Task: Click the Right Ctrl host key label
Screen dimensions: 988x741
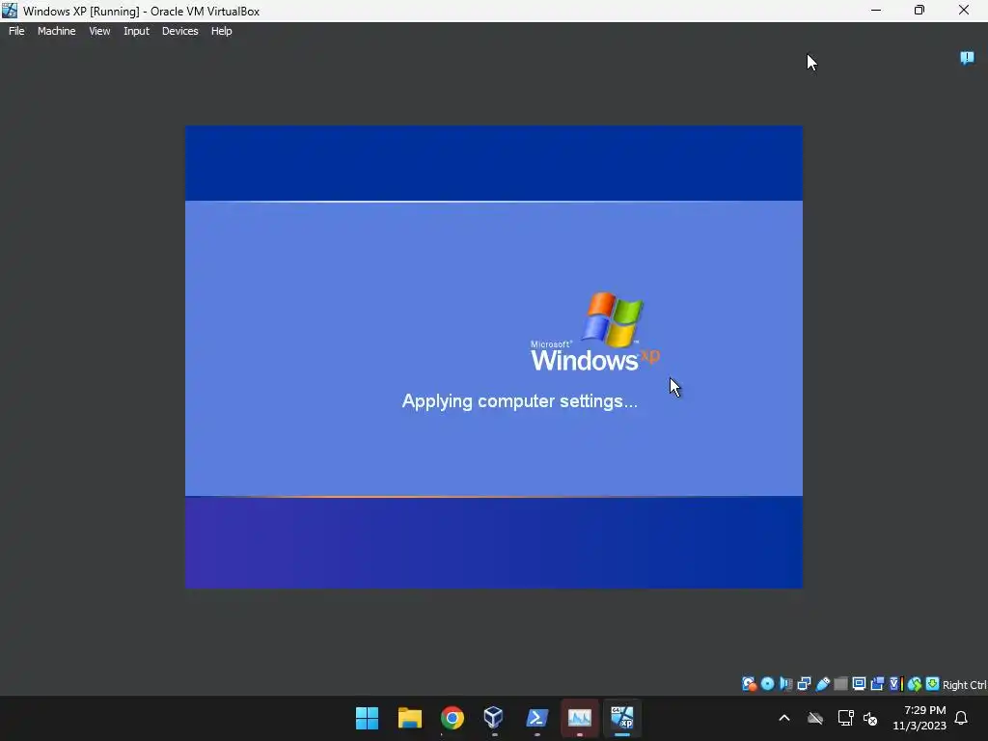Action: pyautogui.click(x=964, y=685)
